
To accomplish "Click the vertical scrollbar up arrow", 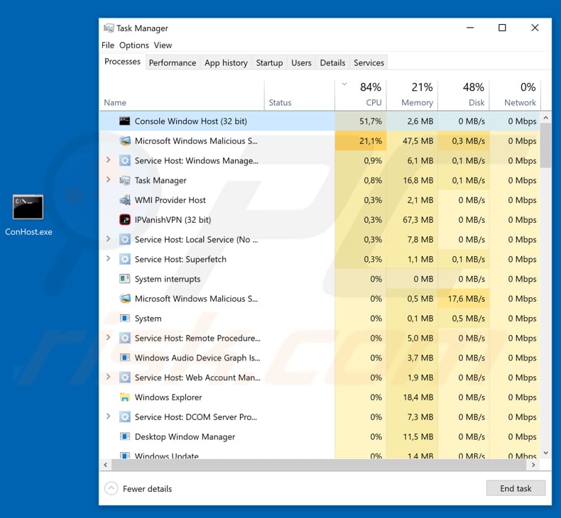I will [x=545, y=118].
